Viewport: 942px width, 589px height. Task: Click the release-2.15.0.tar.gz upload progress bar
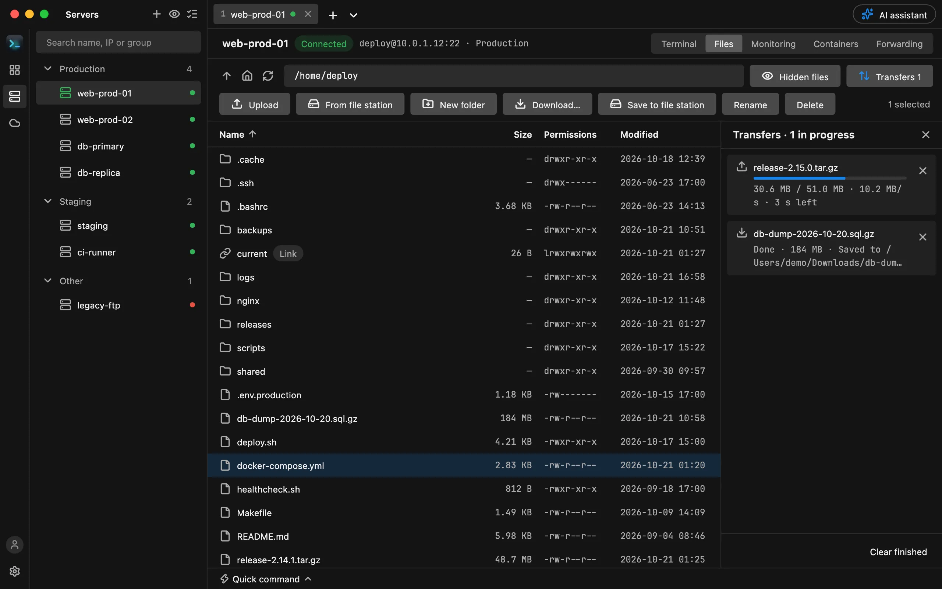coord(830,178)
